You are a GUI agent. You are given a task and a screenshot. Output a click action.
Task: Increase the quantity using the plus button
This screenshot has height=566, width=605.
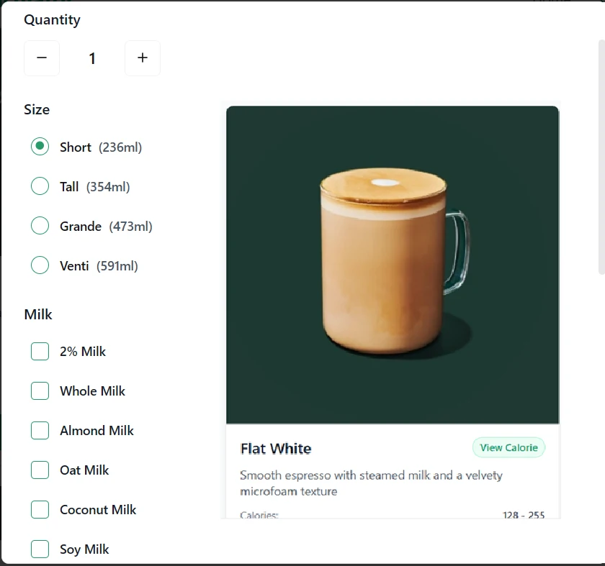pyautogui.click(x=142, y=58)
